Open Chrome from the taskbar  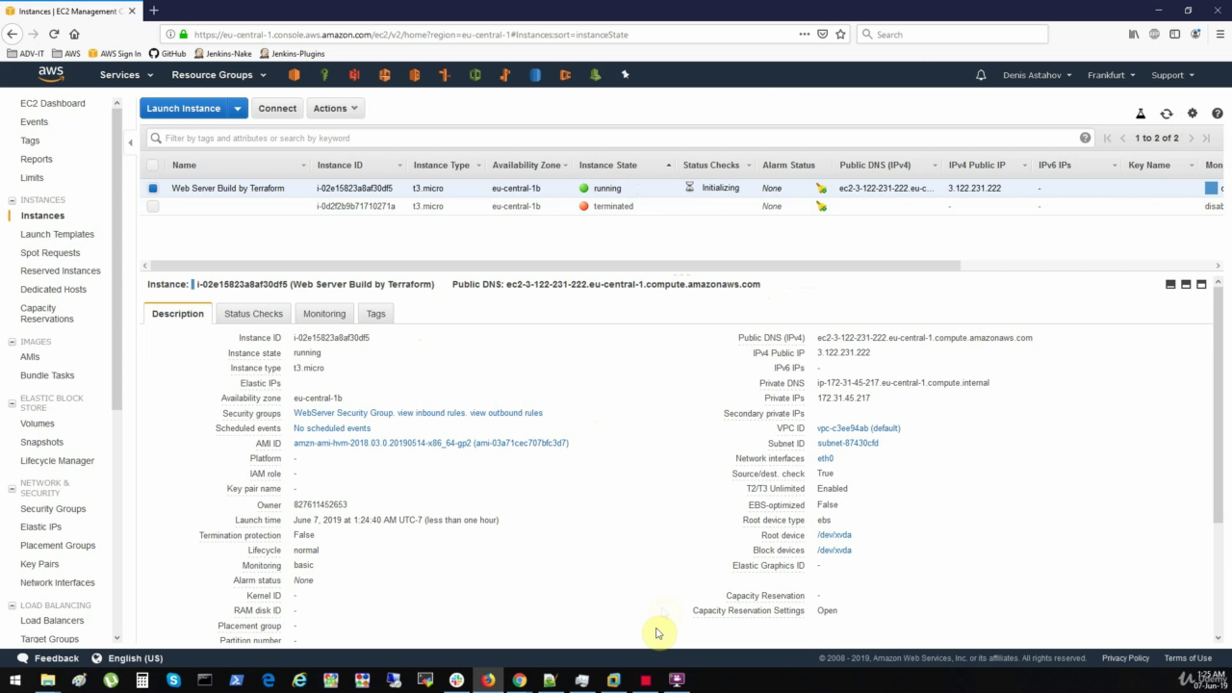519,680
